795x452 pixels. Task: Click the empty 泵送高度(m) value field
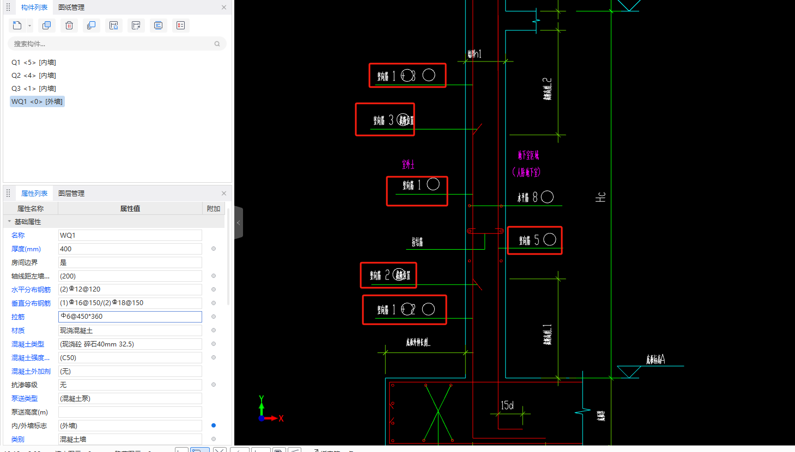[130, 412]
